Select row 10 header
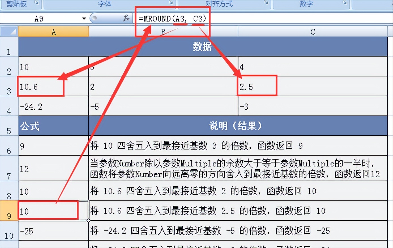This screenshot has height=248, width=393. [x=9, y=231]
